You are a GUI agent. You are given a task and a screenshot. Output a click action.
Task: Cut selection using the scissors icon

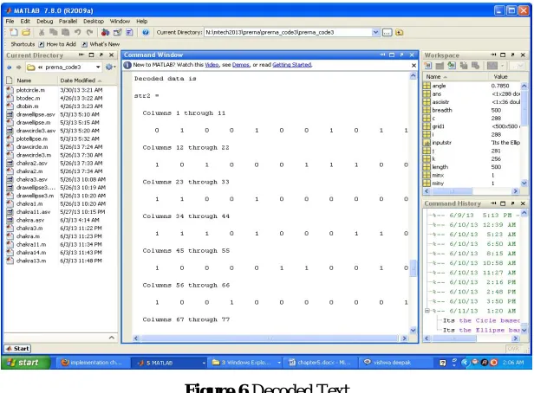point(42,32)
